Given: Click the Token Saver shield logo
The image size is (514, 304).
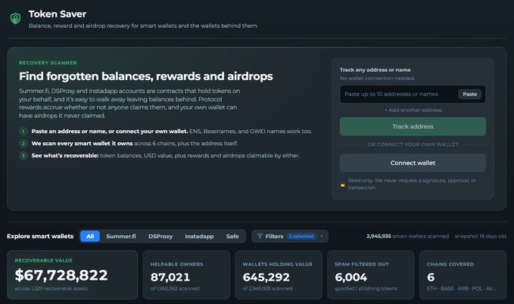Looking at the screenshot, I should coord(15,18).
